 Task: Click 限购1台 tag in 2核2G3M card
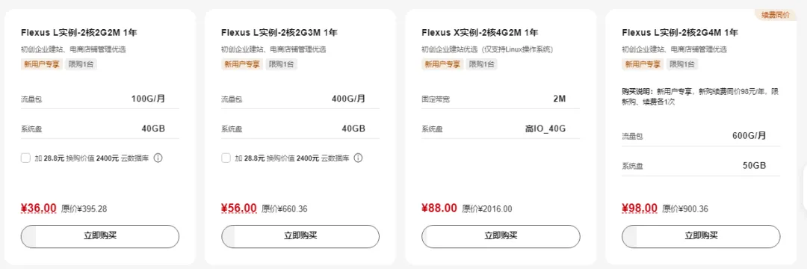pos(281,64)
